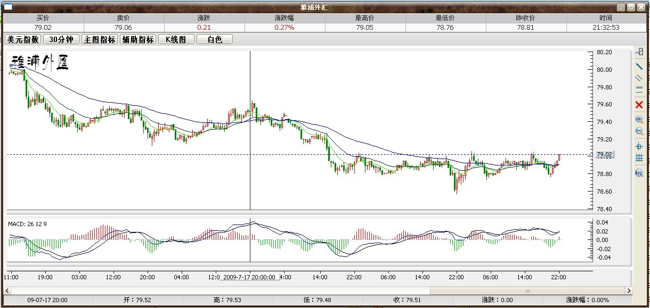Screen dimensions: 650x308
Task: Toggle the HL high-low marker icon
Action: pyautogui.click(x=639, y=173)
